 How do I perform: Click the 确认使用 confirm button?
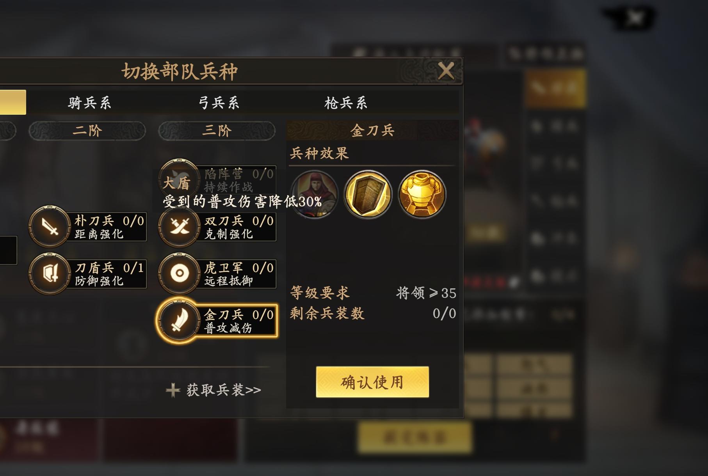pos(372,382)
